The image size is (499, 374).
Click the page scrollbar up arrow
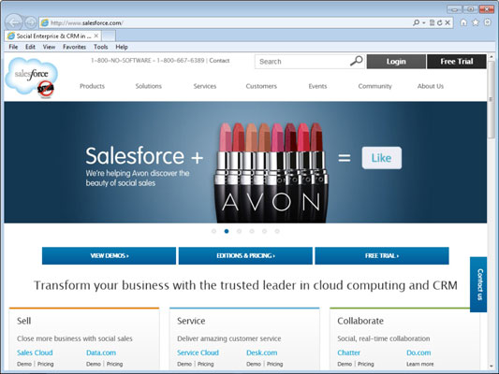coord(492,57)
